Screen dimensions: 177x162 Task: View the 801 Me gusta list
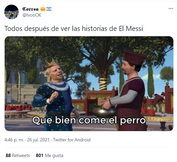(50, 155)
